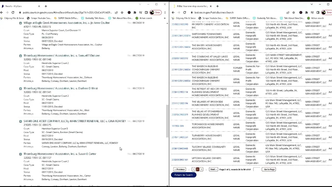Open SUPER Stable Diffusion bookmark in INBiz window

(238, 18)
